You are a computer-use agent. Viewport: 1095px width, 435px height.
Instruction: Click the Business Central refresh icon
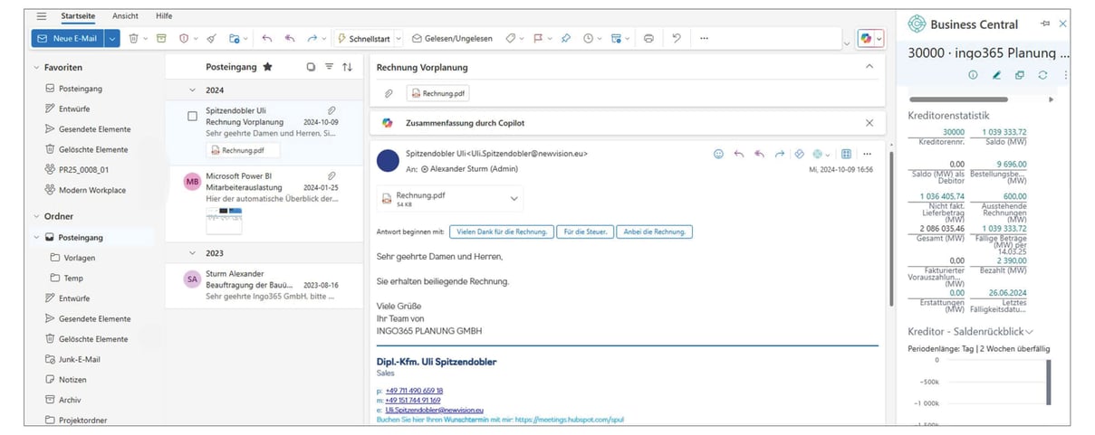coord(1042,75)
